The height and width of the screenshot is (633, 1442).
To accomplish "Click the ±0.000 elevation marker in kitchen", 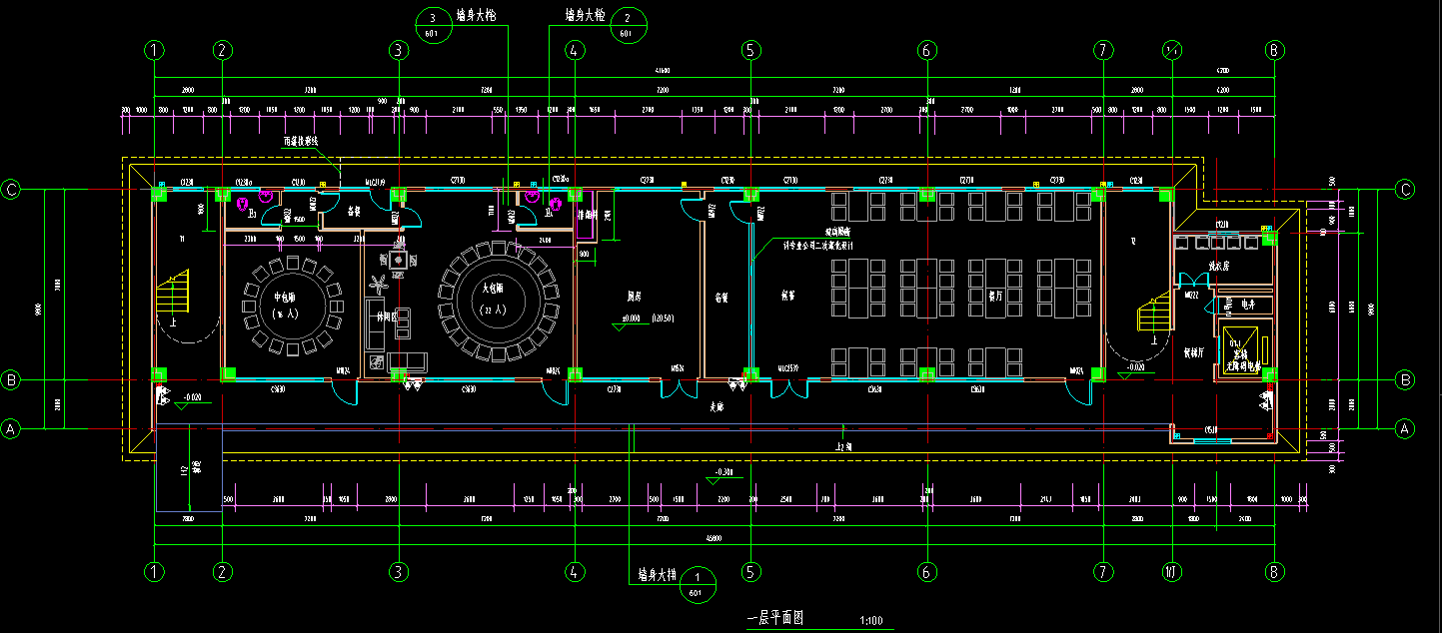I will pyautogui.click(x=631, y=318).
